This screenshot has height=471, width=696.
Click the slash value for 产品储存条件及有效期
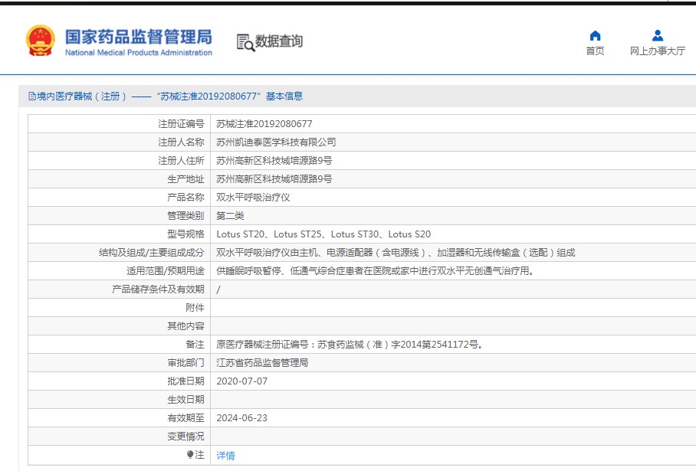click(218, 289)
